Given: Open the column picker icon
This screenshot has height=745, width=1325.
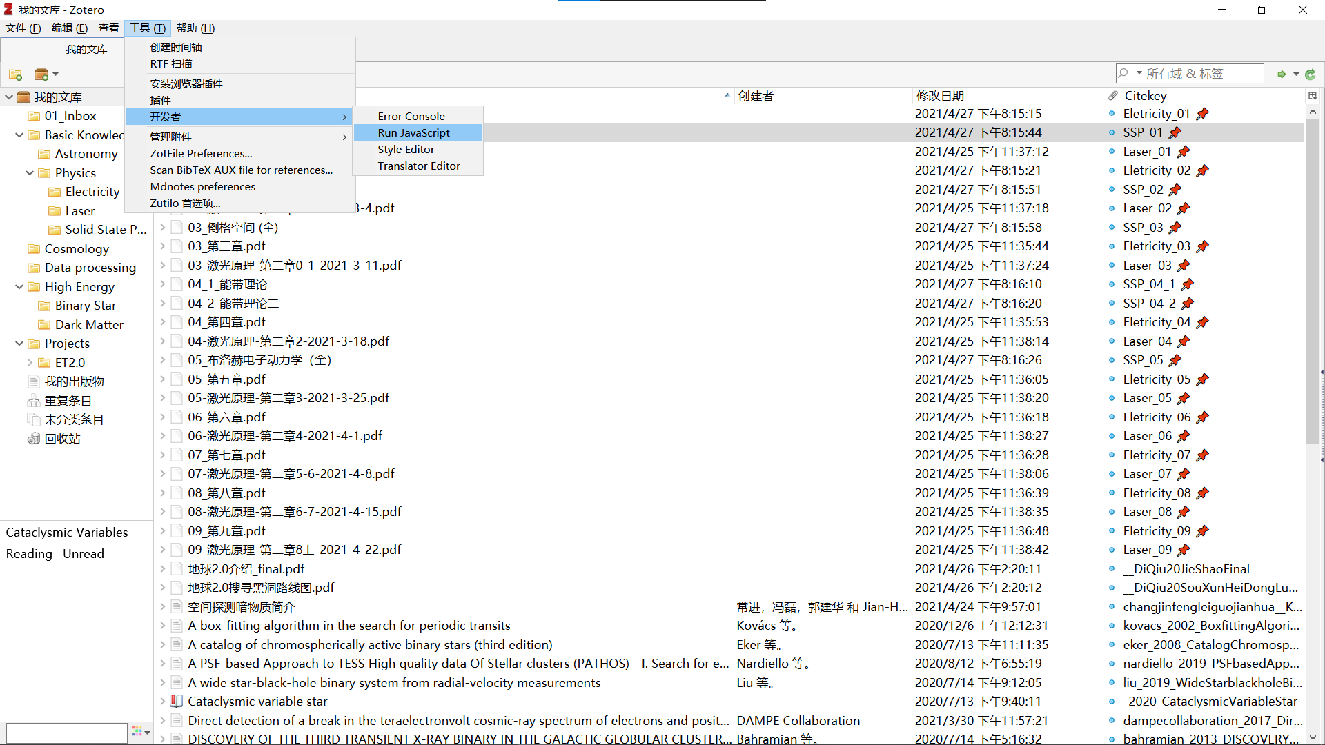Looking at the screenshot, I should tap(1313, 96).
